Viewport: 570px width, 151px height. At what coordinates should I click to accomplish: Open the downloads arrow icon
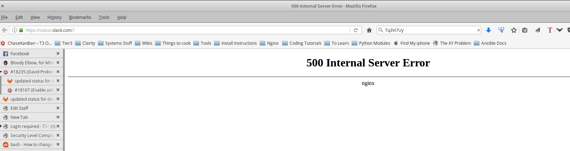(x=488, y=30)
